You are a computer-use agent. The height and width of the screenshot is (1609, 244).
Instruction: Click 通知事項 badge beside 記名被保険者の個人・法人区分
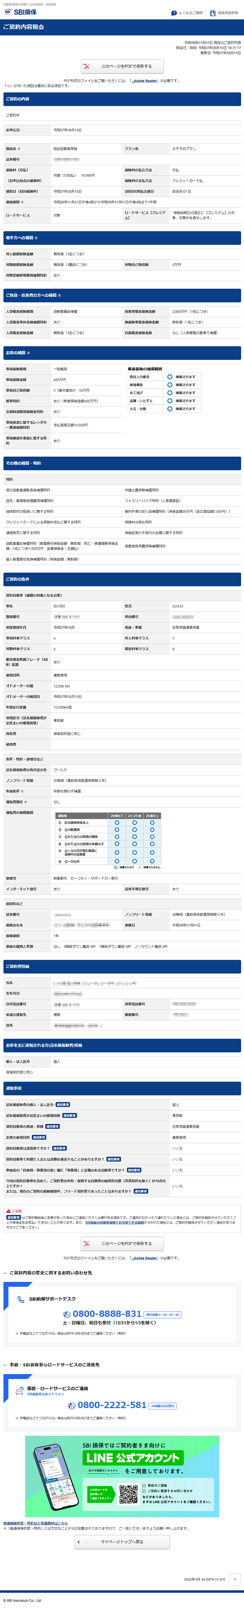pyautogui.click(x=63, y=1105)
